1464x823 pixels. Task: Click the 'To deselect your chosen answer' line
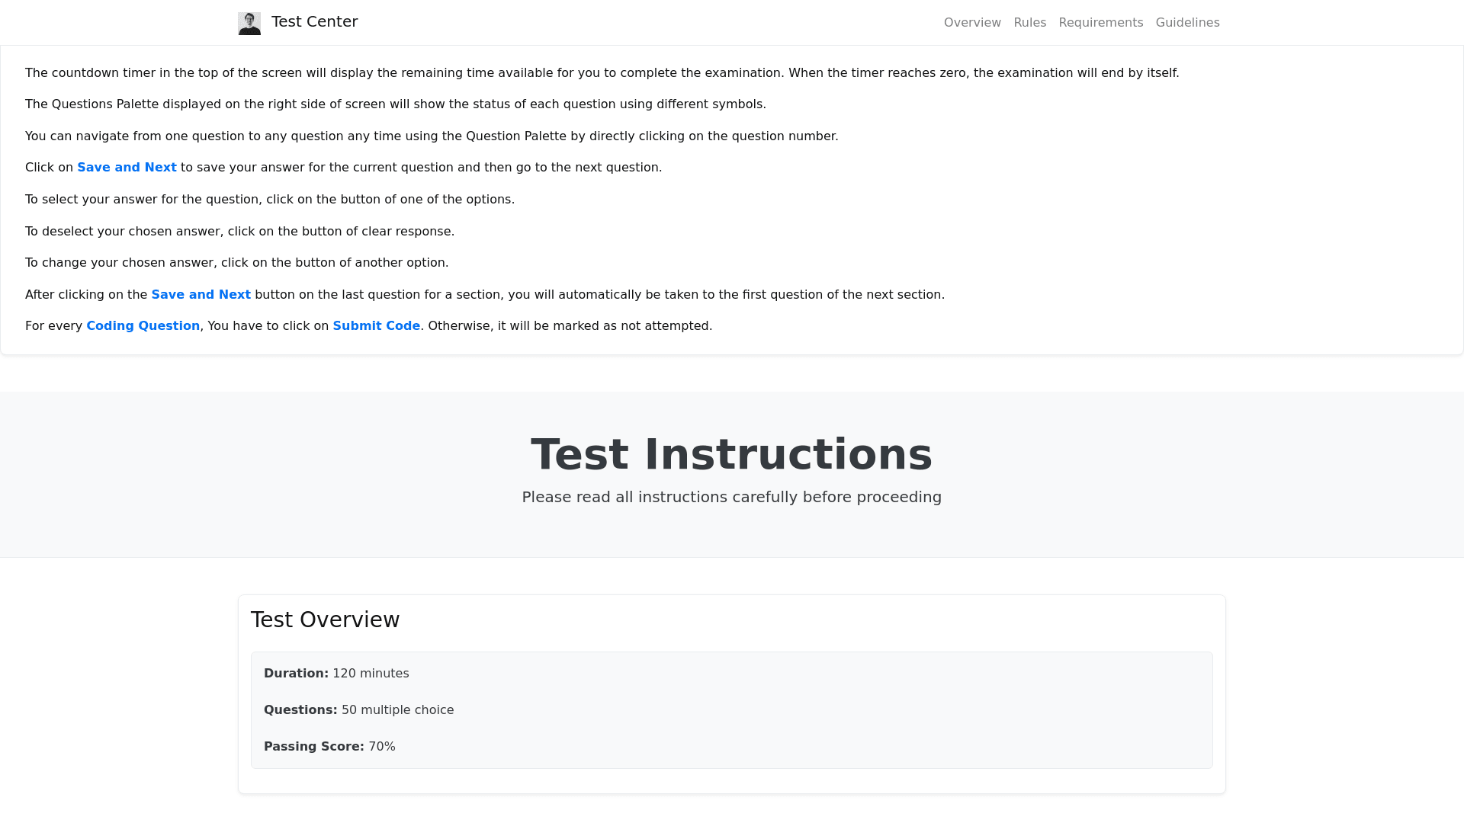(x=239, y=232)
